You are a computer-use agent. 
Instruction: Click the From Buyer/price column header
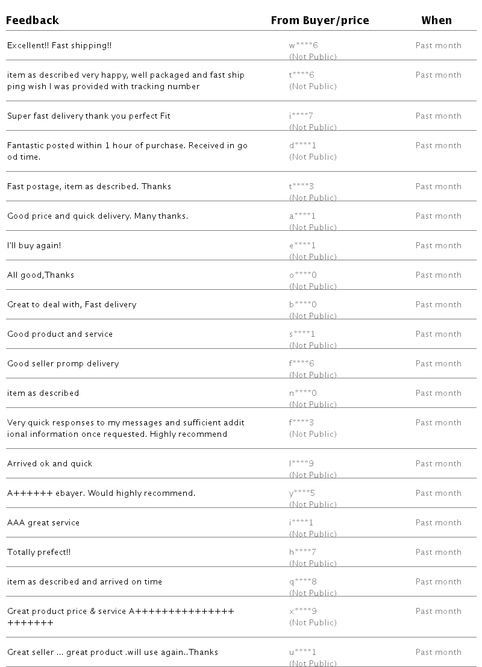point(319,20)
